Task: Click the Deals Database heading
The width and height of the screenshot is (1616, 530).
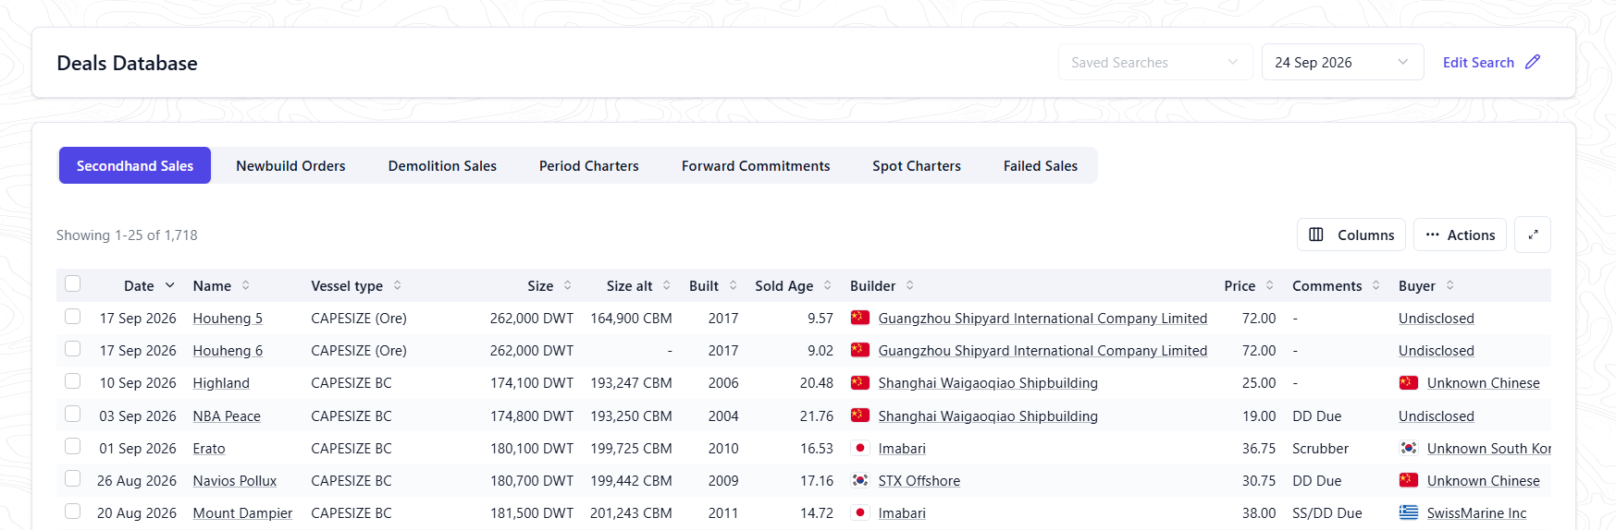Action: [x=127, y=63]
